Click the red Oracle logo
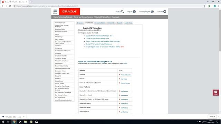This screenshot has height=124, width=221. [69, 11]
